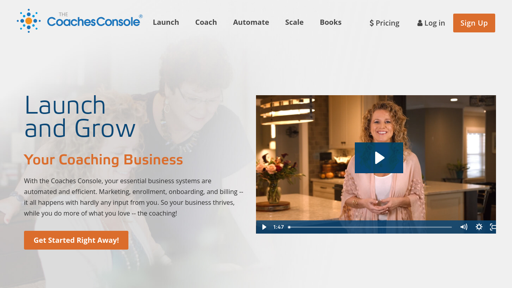The image size is (512, 288).
Task: Click the small play icon in video control bar
Action: click(x=264, y=227)
